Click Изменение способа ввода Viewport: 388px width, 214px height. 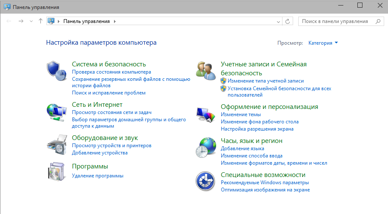[251, 156]
